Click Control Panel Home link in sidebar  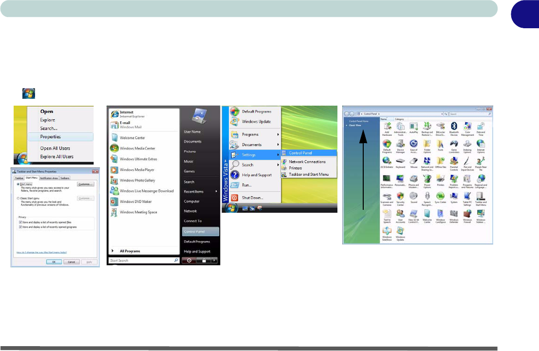pos(358,121)
